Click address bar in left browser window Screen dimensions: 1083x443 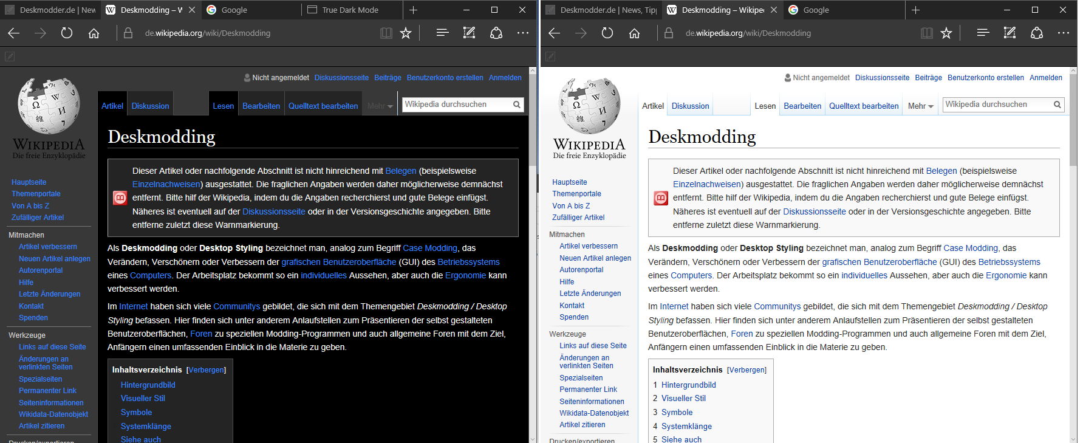249,33
